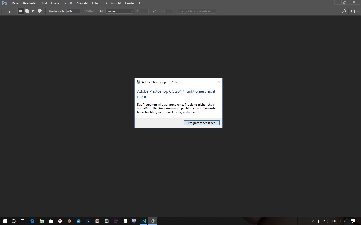Image resolution: width=361 pixels, height=225 pixels.
Task: Click the error dialog title icon
Action: click(x=139, y=82)
